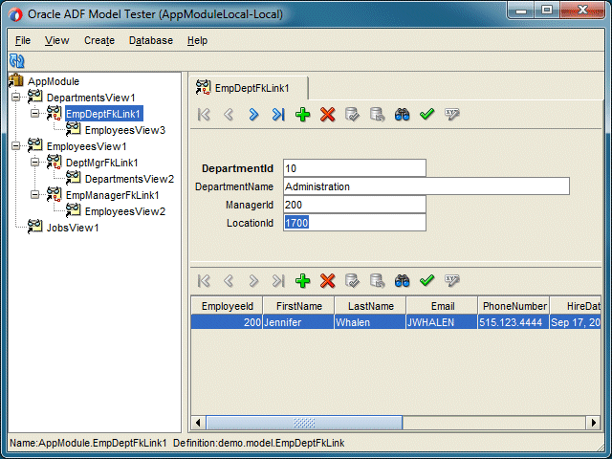Click the PhoneNumber column header

coord(514,306)
